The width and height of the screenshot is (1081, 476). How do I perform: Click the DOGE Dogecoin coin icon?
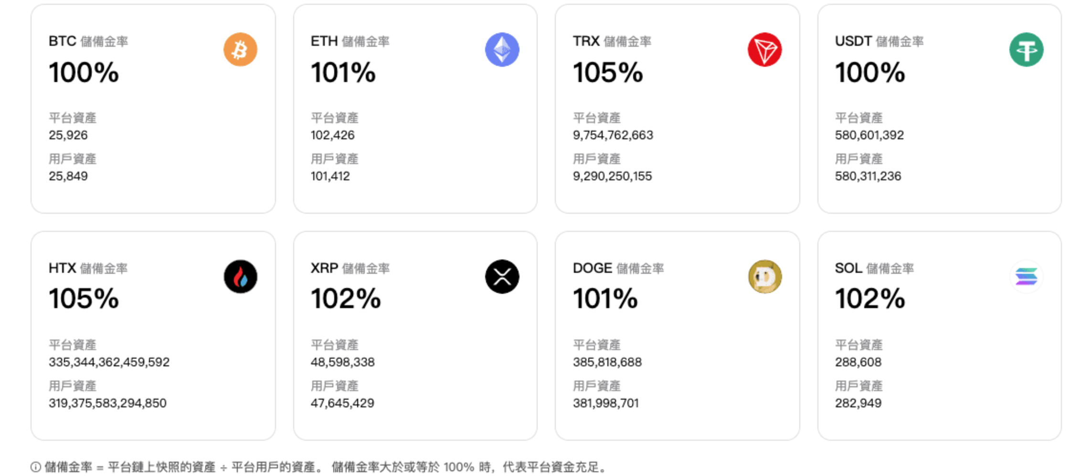[x=764, y=277]
